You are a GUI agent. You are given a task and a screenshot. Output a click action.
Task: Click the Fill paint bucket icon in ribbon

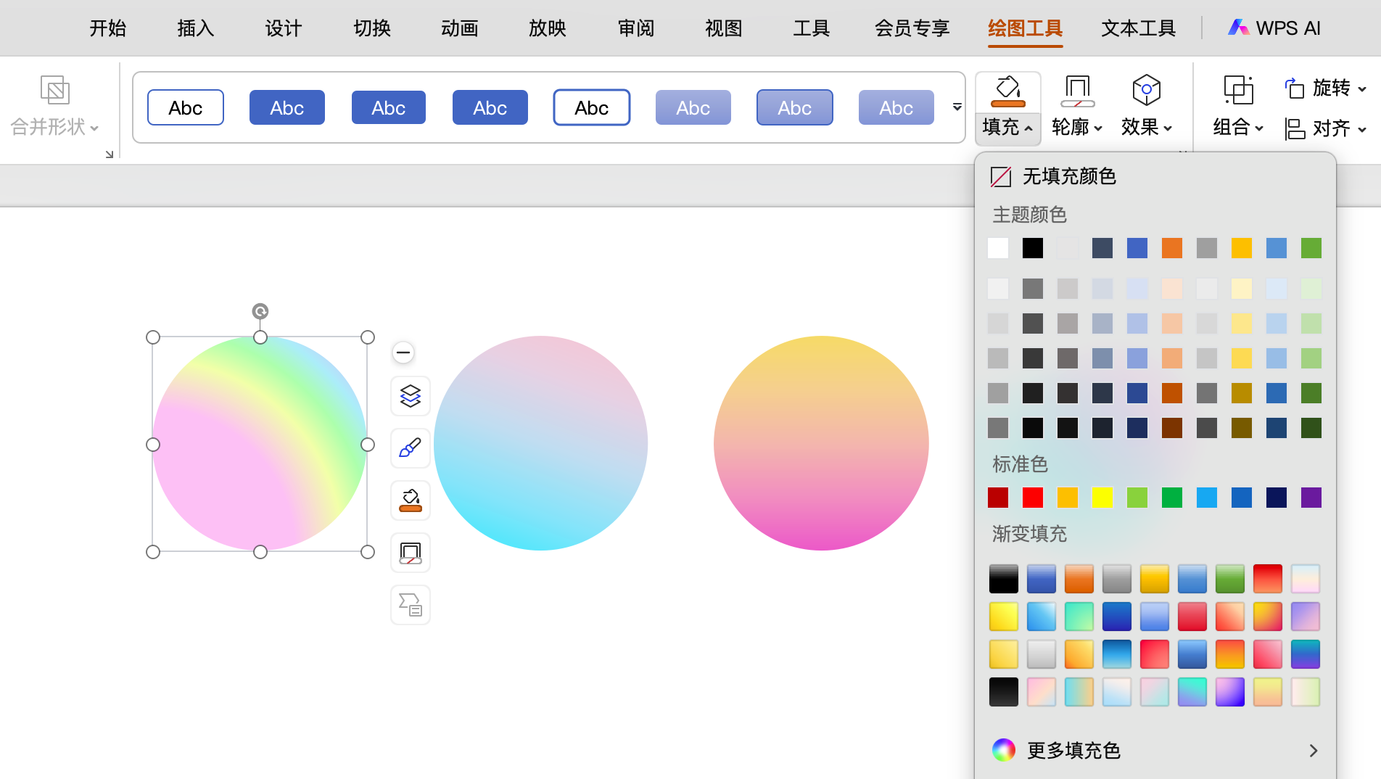tap(1007, 91)
